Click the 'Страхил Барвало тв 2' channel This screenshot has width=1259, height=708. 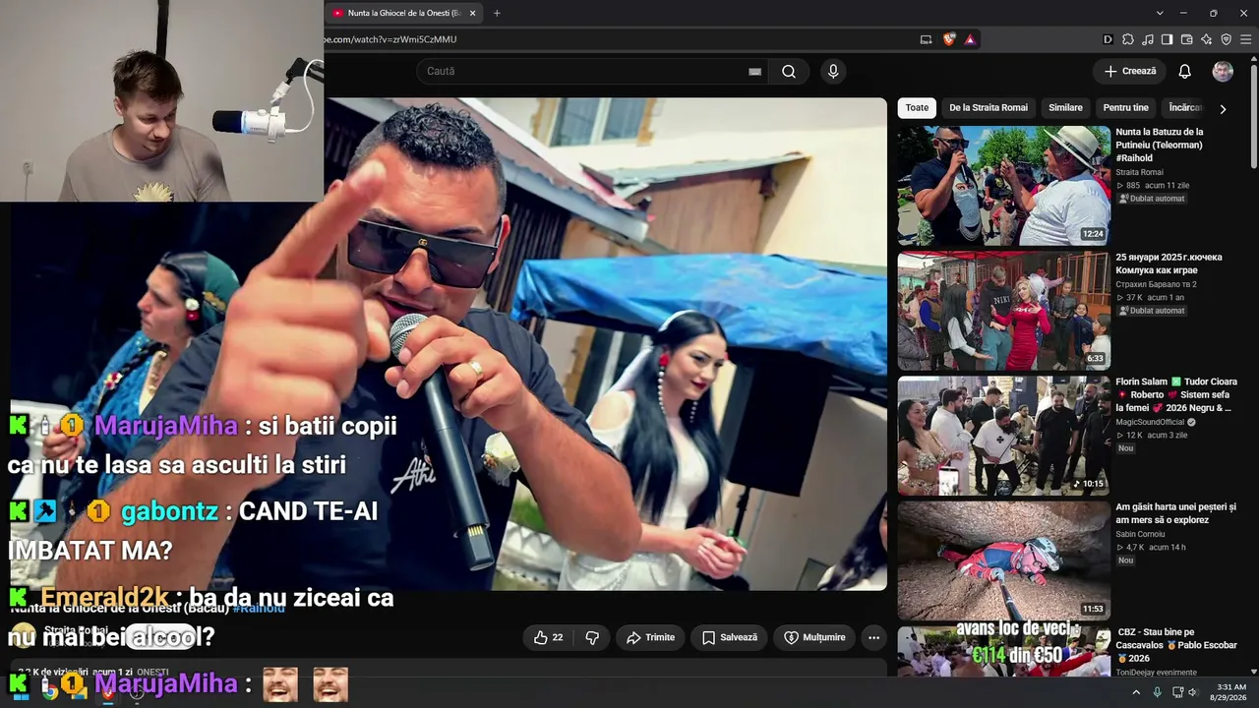click(x=1156, y=284)
